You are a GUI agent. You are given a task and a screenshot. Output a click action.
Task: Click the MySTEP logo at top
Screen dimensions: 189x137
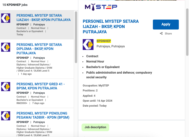point(101,7)
